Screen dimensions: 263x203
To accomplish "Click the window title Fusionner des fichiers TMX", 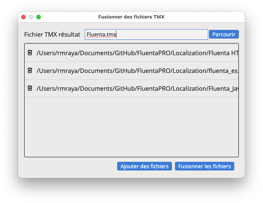I will point(131,17).
